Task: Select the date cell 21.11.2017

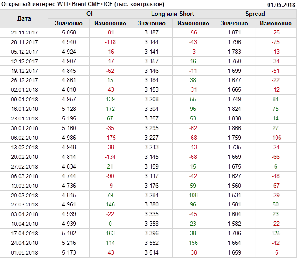Action: point(24,33)
